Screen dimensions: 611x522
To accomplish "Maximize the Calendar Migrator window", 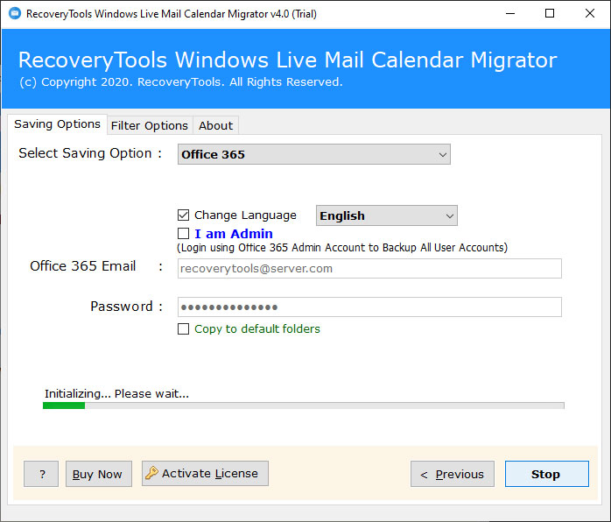I will pos(550,14).
